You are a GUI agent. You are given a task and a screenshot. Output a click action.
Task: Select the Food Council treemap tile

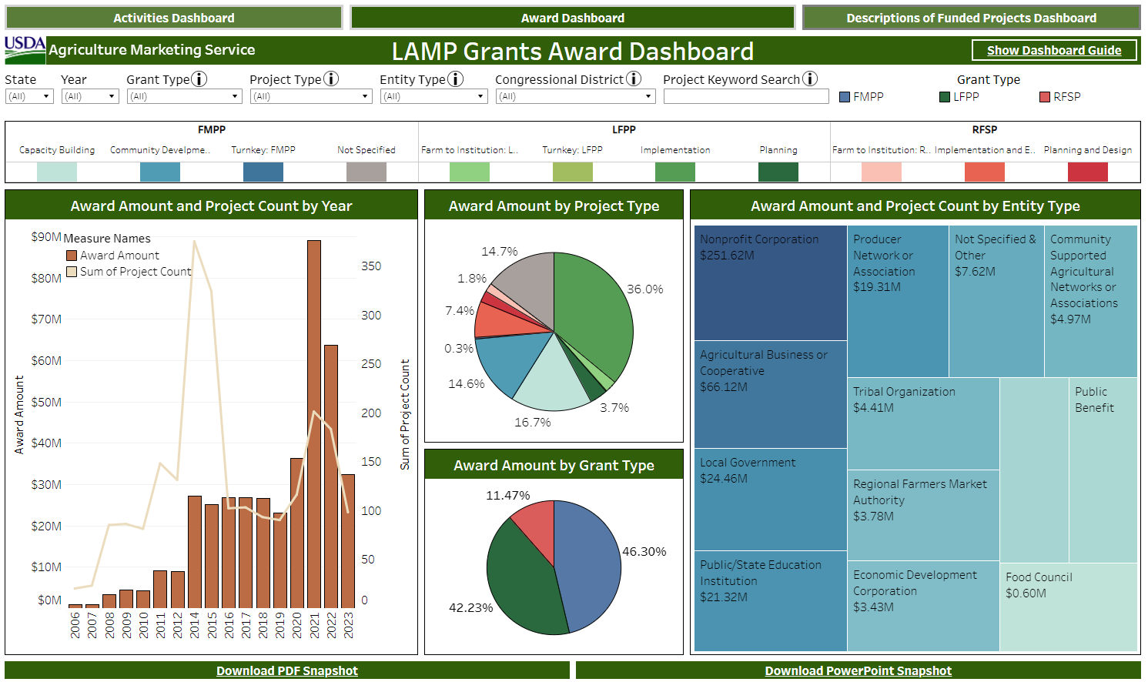coord(1069,607)
